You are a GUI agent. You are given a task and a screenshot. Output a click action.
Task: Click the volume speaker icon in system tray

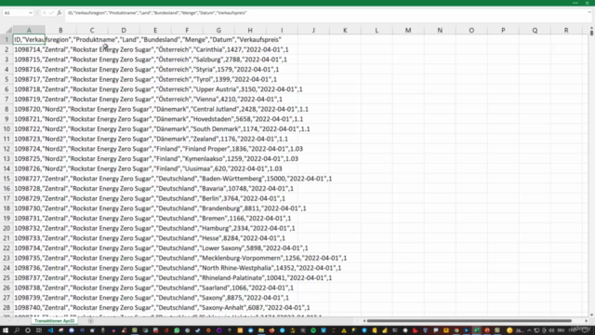coord(551,330)
